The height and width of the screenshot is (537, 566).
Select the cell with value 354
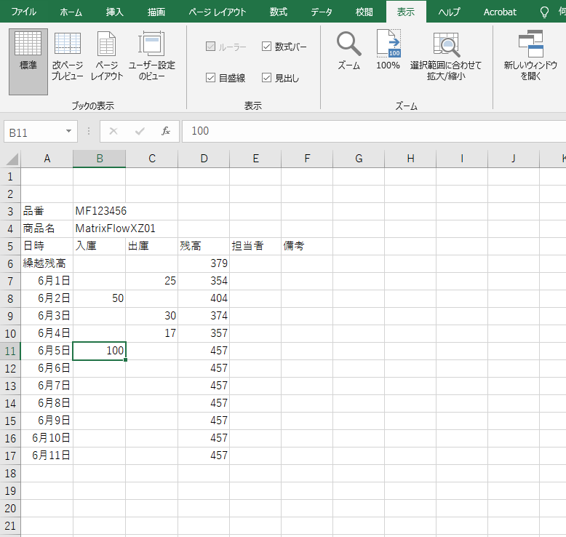204,281
